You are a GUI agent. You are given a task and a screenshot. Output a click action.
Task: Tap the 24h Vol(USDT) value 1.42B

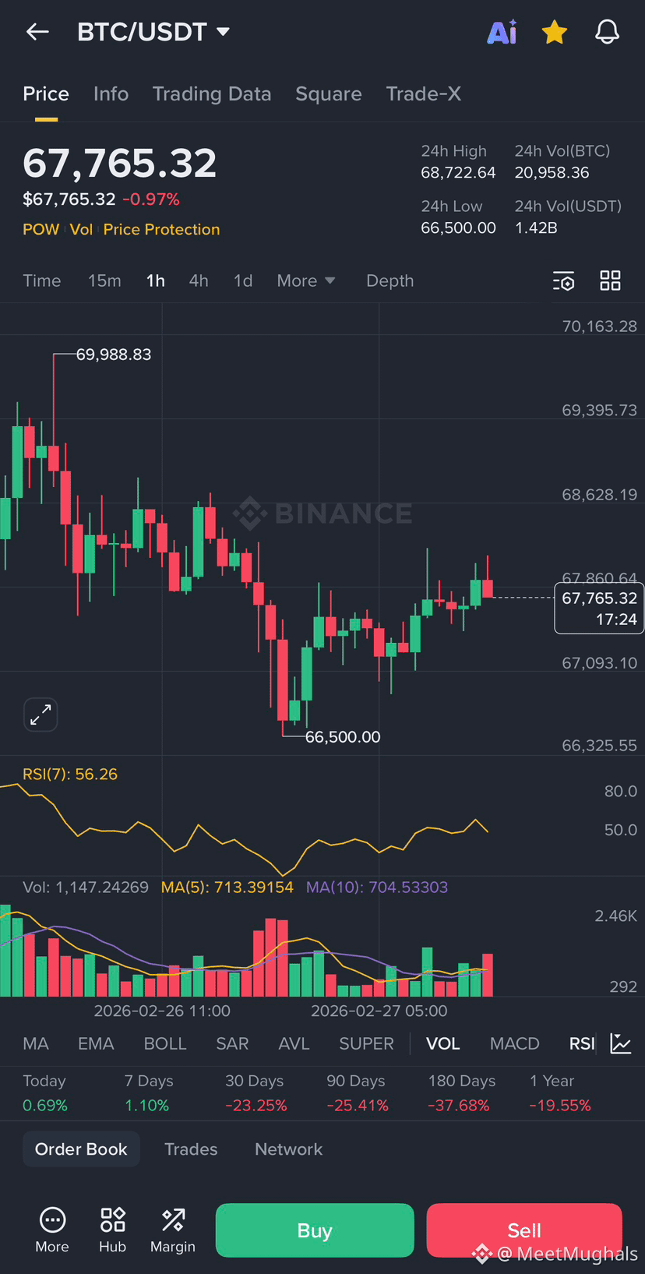pyautogui.click(x=536, y=228)
